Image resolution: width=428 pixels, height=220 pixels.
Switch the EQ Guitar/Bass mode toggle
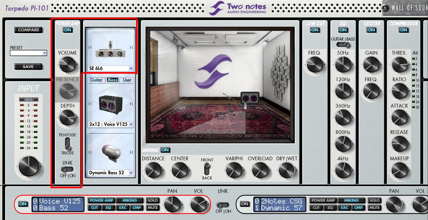[x=343, y=45]
